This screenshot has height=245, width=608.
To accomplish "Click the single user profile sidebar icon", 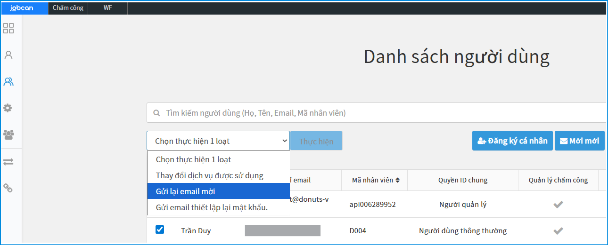I will (x=8, y=55).
